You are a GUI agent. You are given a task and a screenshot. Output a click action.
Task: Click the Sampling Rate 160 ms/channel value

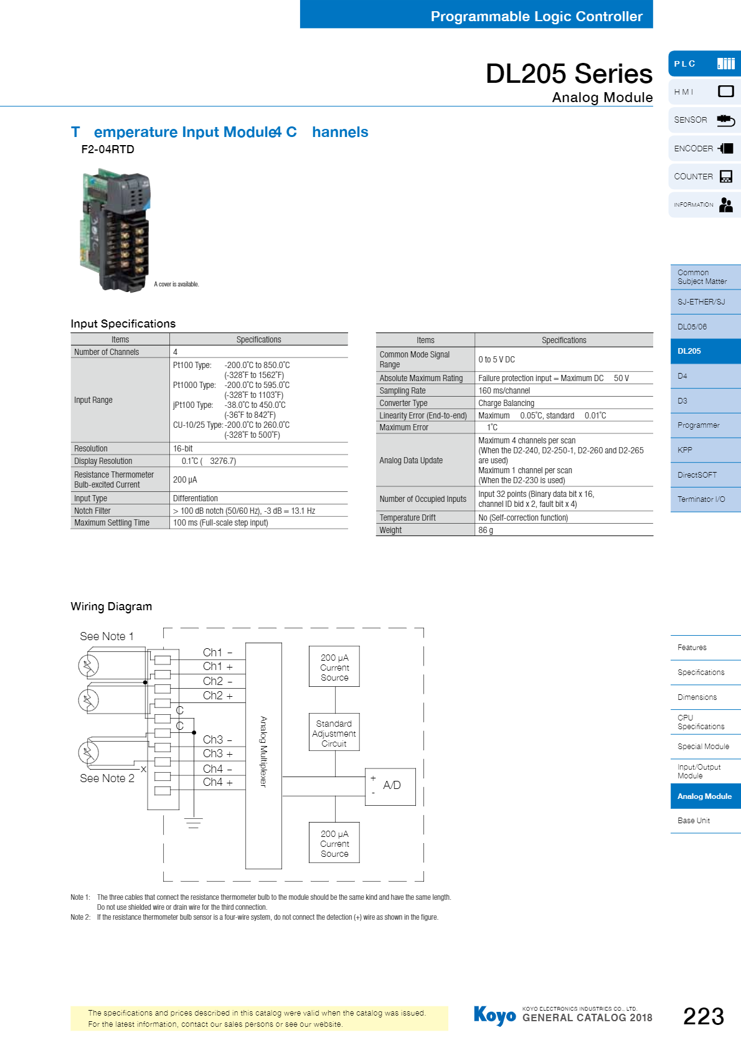point(504,390)
